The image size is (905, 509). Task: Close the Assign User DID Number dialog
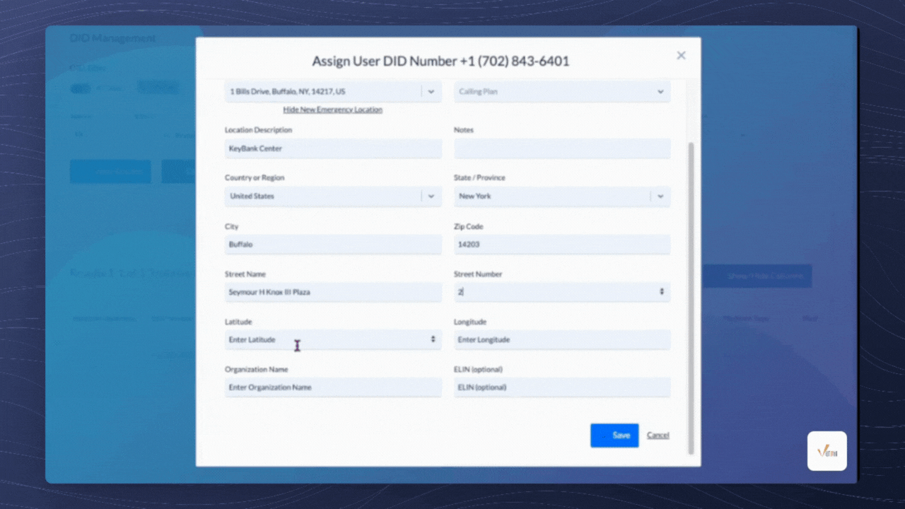[x=681, y=55]
